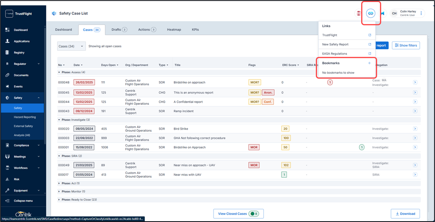The width and height of the screenshot is (435, 222).
Task: Open the user options three-dot menu
Action: [421, 13]
